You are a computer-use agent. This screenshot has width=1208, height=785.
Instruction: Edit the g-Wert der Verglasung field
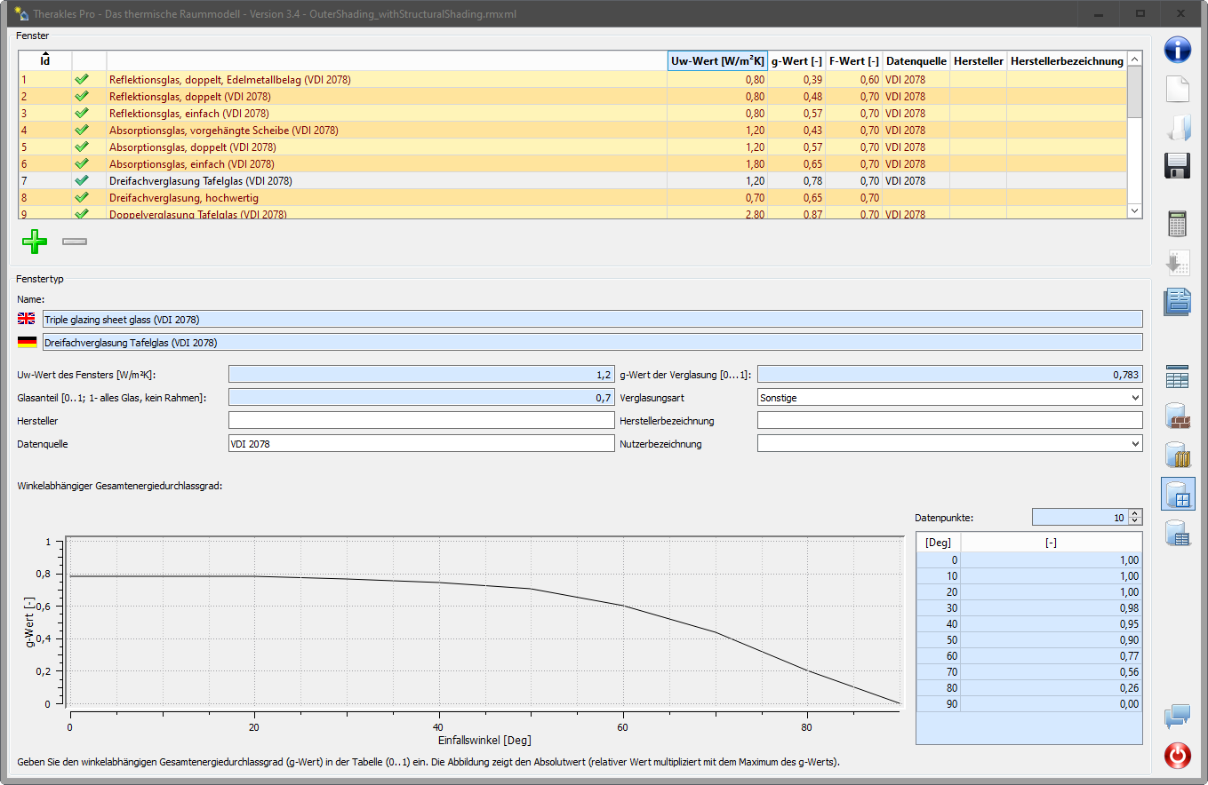click(x=949, y=375)
